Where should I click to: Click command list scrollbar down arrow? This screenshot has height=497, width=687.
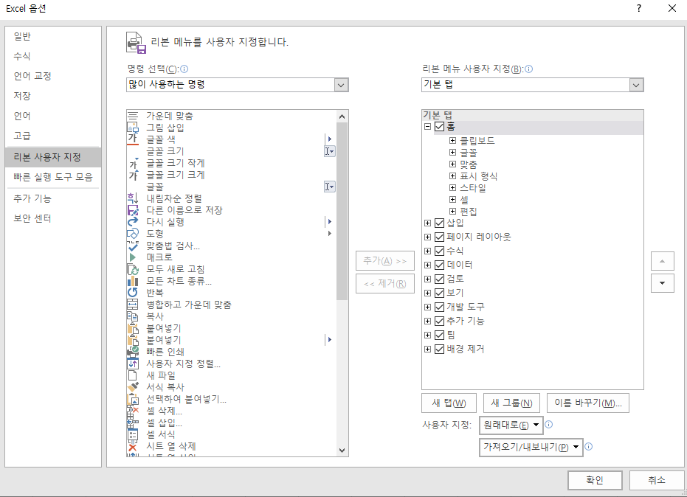tap(342, 450)
